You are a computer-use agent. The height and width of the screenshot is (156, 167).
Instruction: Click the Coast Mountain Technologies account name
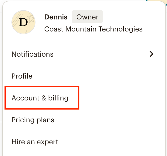[93, 29]
